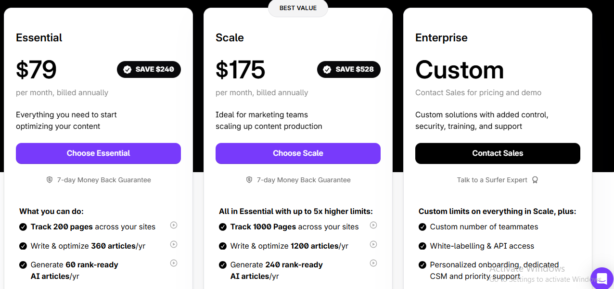Click Scale plan 7-day Money Back Guarantee text
The height and width of the screenshot is (289, 614).
(x=304, y=180)
